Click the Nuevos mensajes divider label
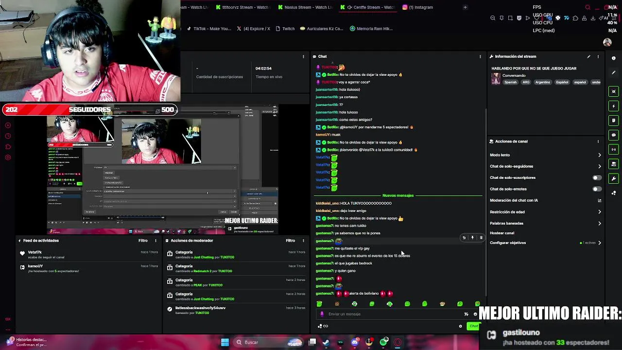Screen dimensions: 622x350 click(x=398, y=195)
